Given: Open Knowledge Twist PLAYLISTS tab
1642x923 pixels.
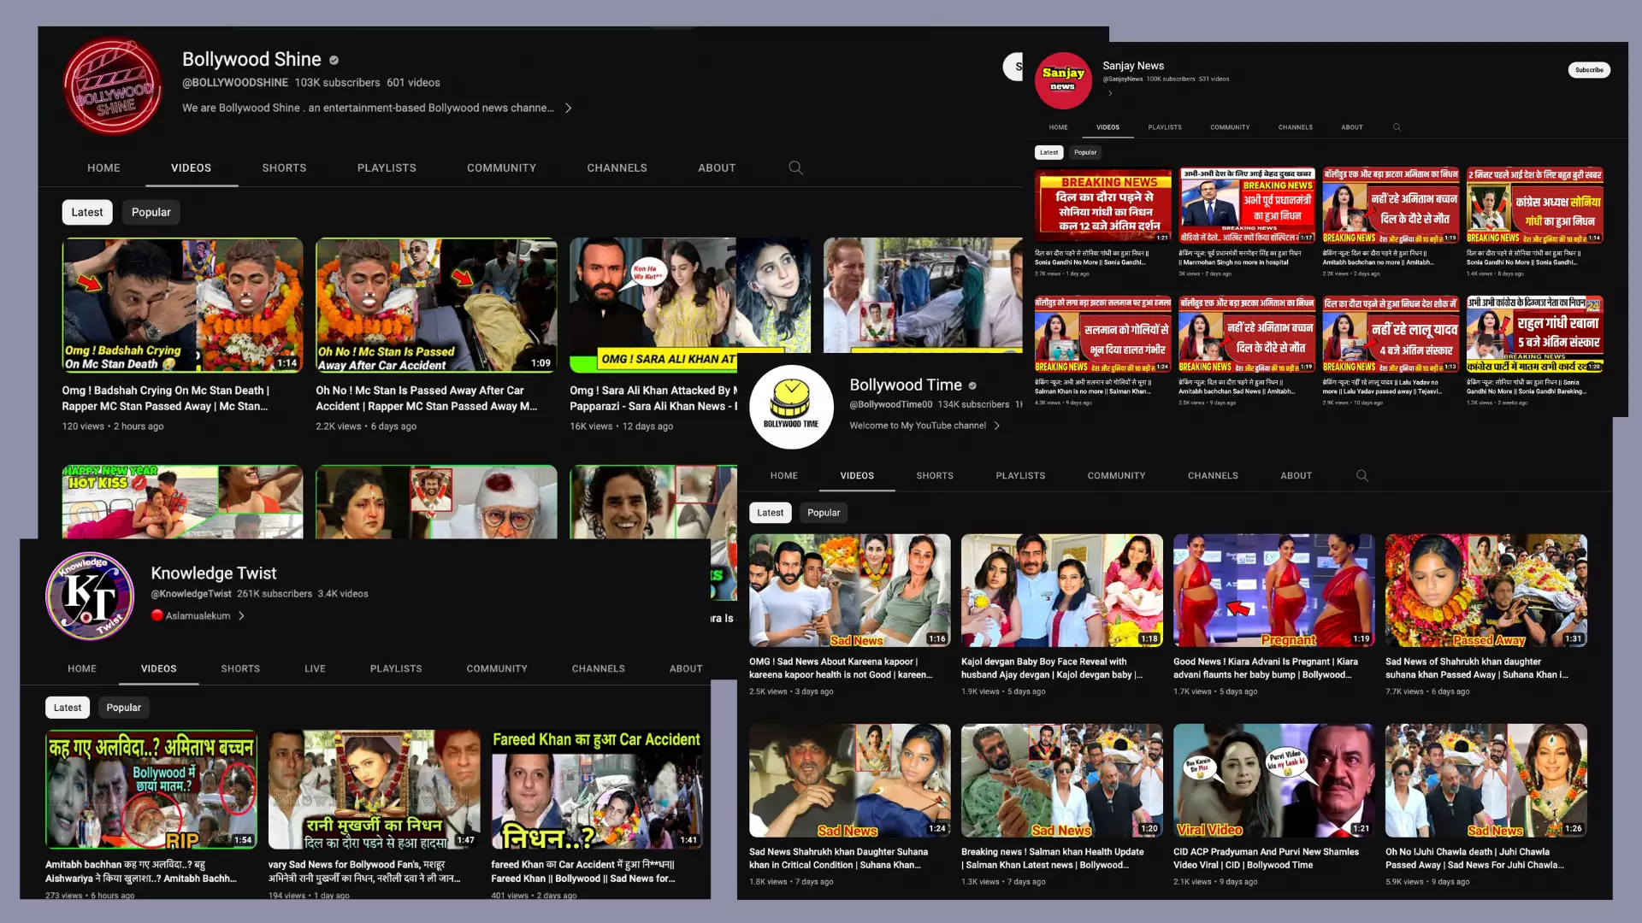Looking at the screenshot, I should tap(396, 669).
